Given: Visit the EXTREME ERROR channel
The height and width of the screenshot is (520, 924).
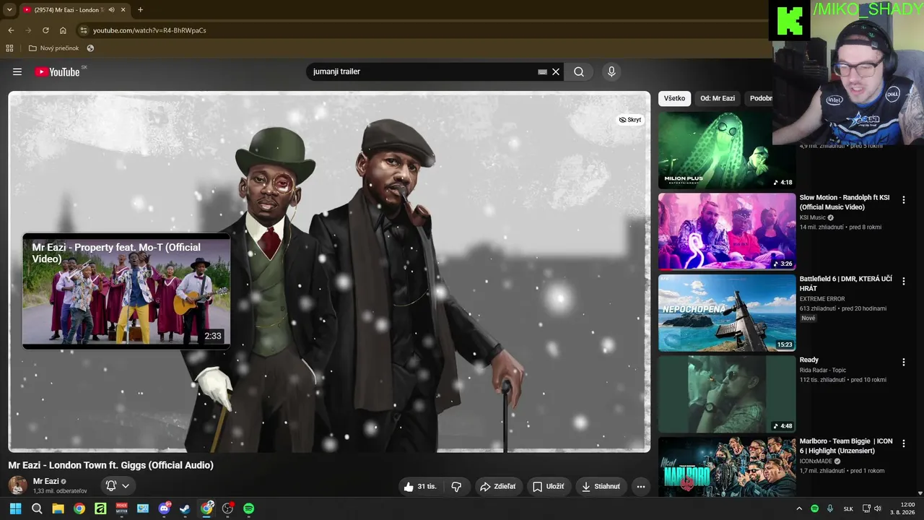Looking at the screenshot, I should pos(822,299).
